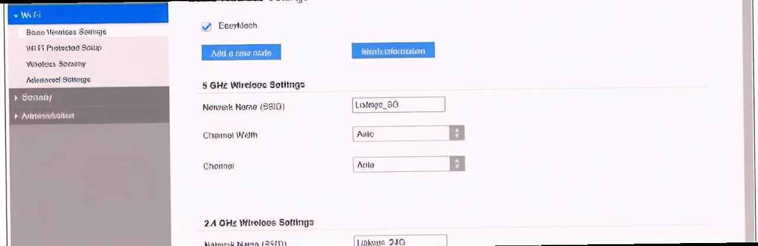Click the Mesh information button
This screenshot has width=758, height=246.
[393, 51]
